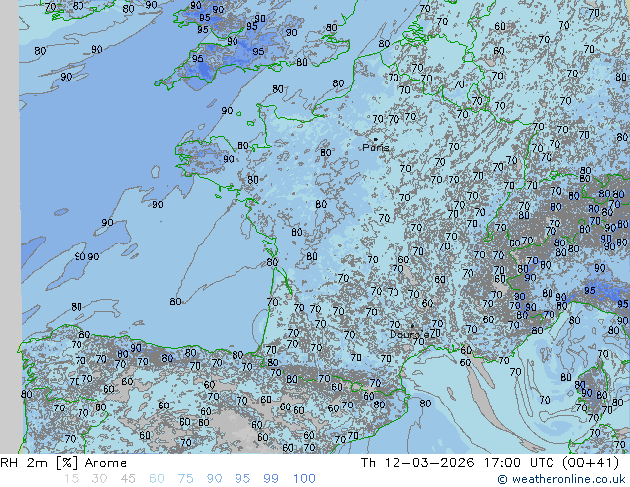Click legend value 100

pos(304,479)
